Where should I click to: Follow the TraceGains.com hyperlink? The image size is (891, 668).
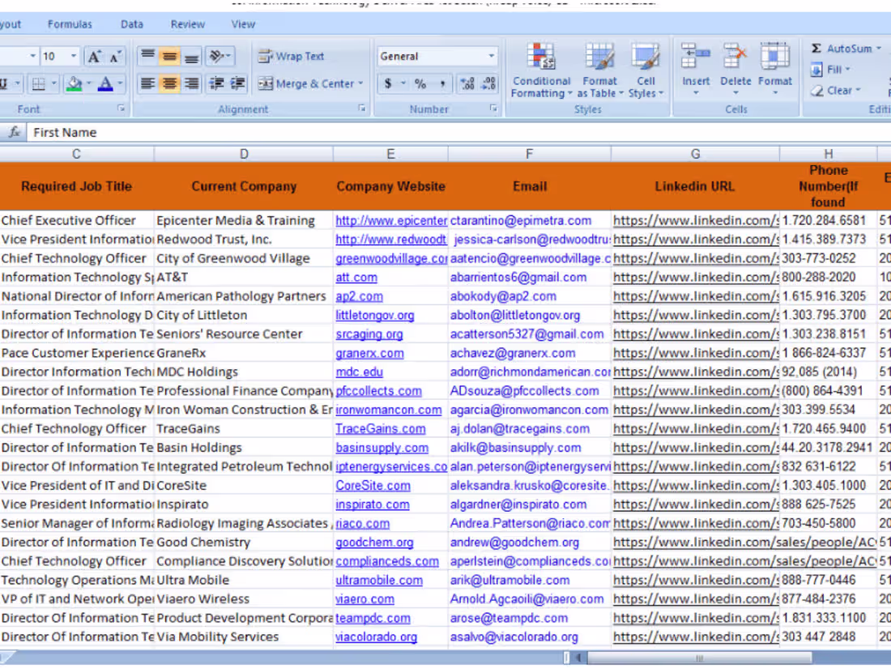tap(380, 428)
